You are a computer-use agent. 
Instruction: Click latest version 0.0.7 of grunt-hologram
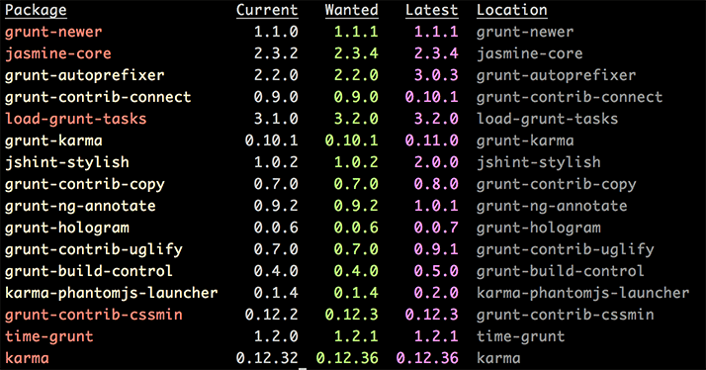tap(436, 228)
